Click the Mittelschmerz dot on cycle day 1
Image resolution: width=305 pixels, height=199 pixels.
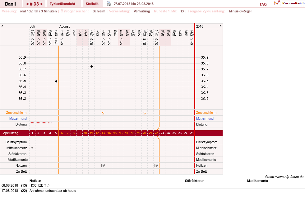[x=32, y=148]
